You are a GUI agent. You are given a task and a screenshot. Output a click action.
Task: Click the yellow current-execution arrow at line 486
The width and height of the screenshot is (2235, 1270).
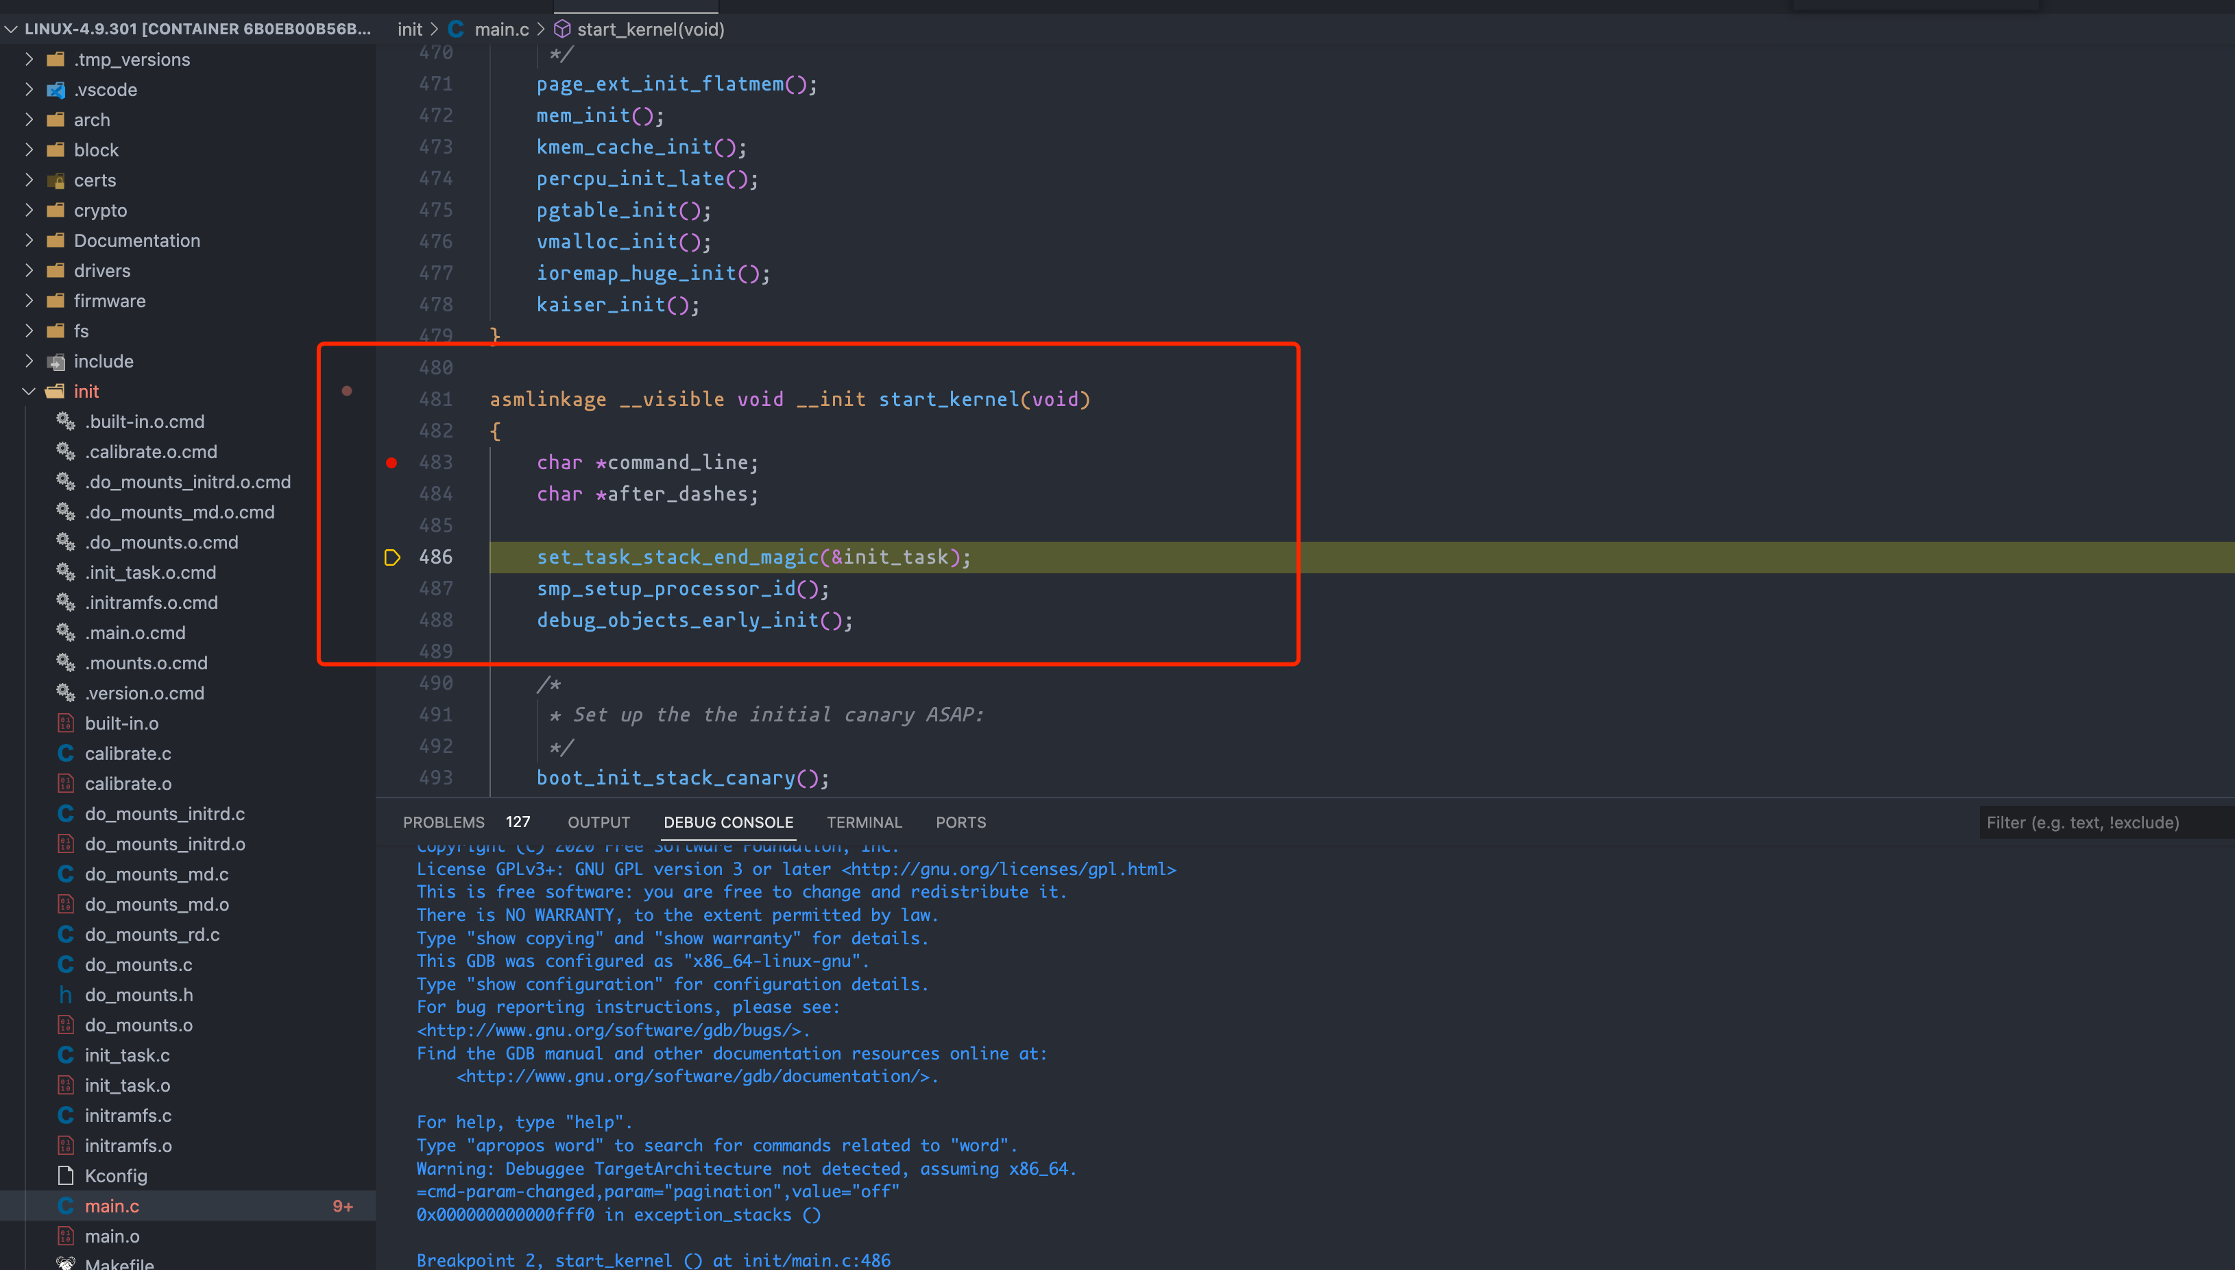click(x=392, y=558)
